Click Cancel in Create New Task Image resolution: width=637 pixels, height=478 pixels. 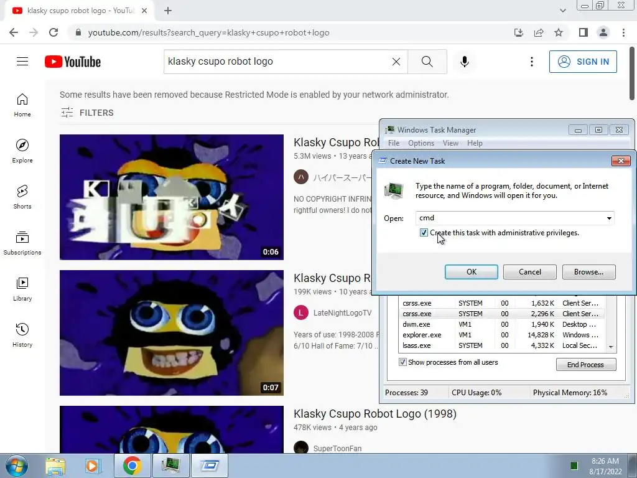530,272
